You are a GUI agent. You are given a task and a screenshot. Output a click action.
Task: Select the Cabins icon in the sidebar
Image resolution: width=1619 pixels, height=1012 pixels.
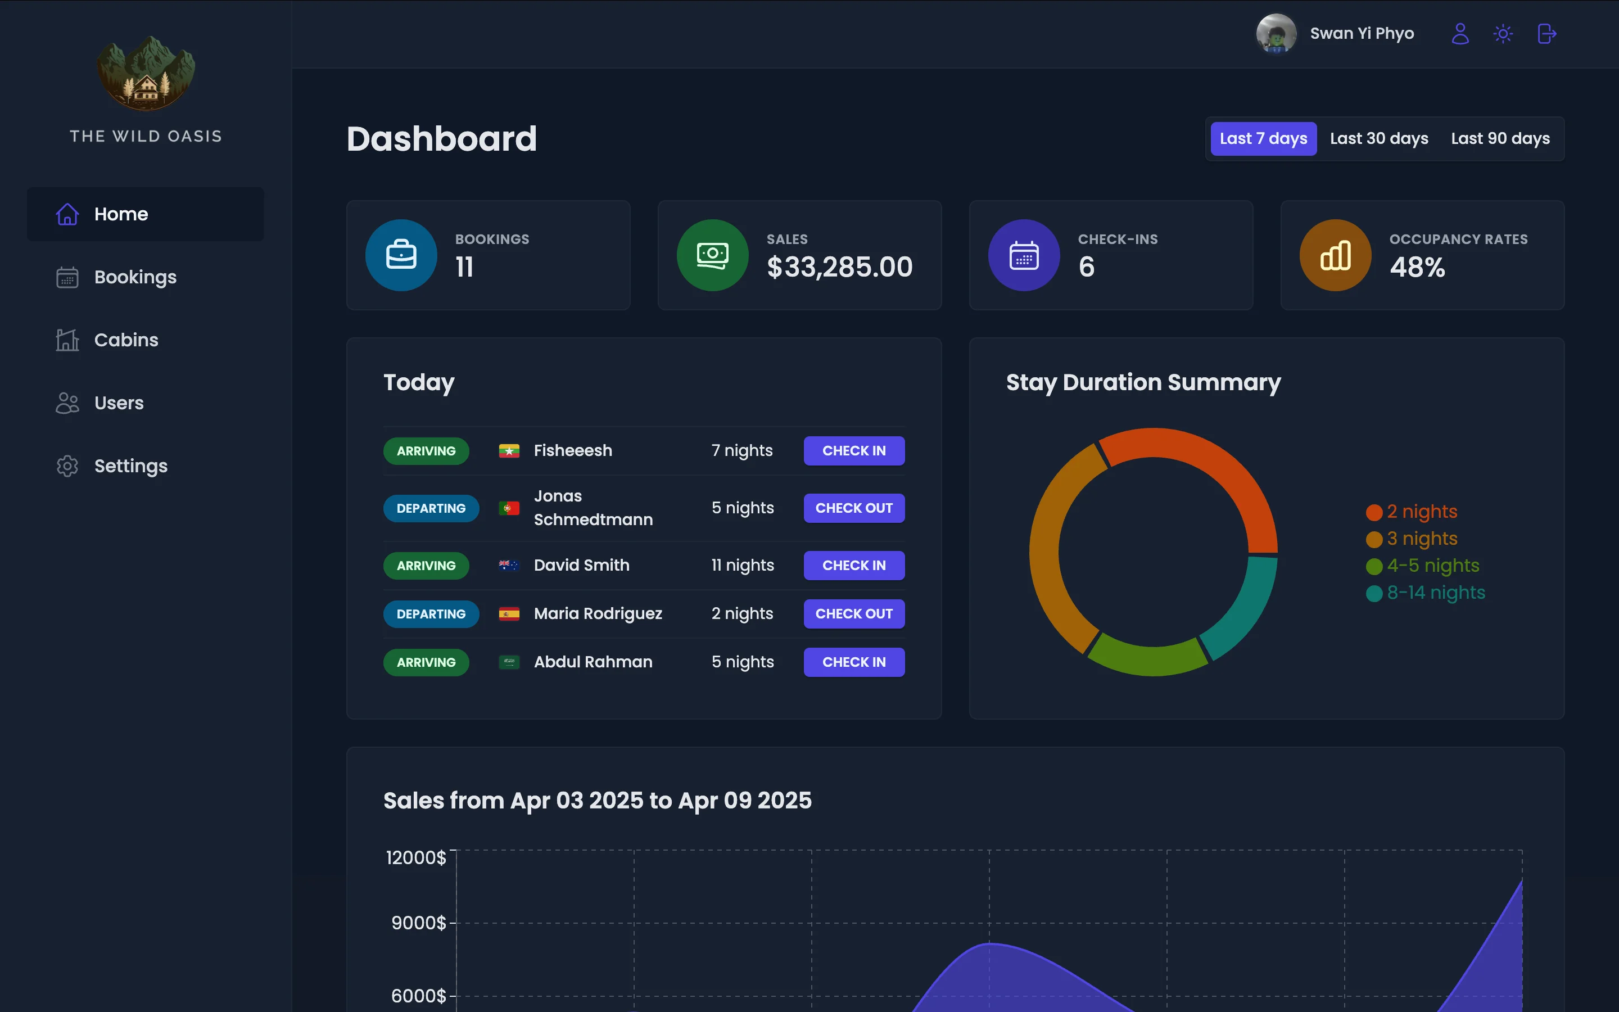67,340
